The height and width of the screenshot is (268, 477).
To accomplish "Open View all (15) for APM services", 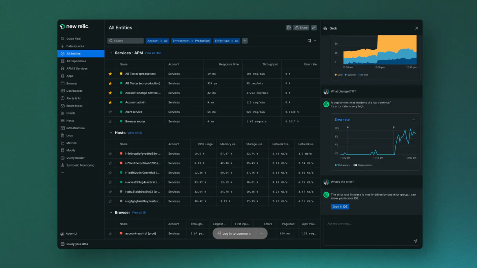I will (152, 53).
